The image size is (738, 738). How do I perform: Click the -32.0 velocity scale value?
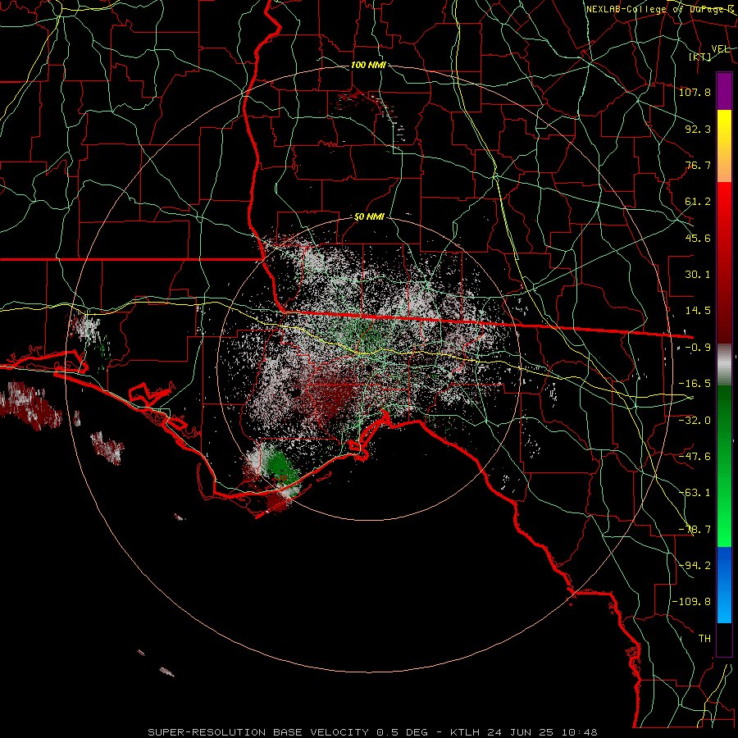(x=695, y=420)
